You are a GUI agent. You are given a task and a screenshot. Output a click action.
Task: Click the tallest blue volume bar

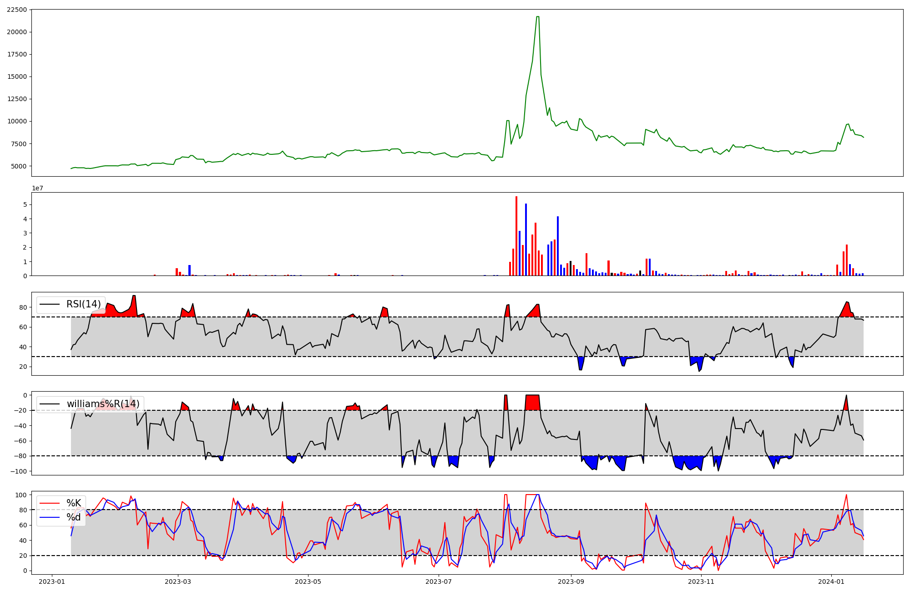pos(526,240)
